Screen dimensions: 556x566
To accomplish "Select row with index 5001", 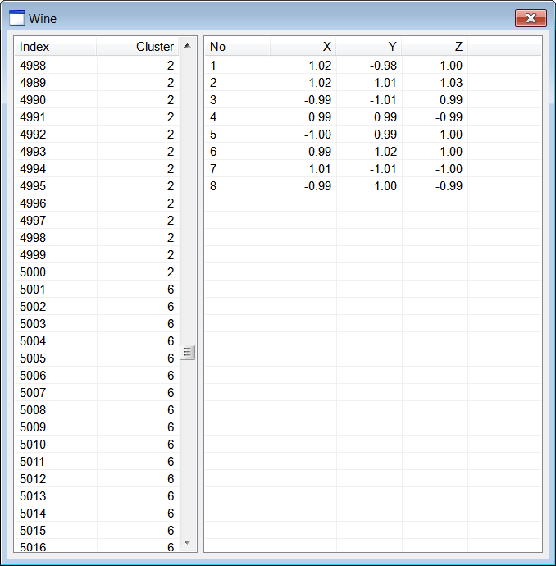I will coord(97,289).
